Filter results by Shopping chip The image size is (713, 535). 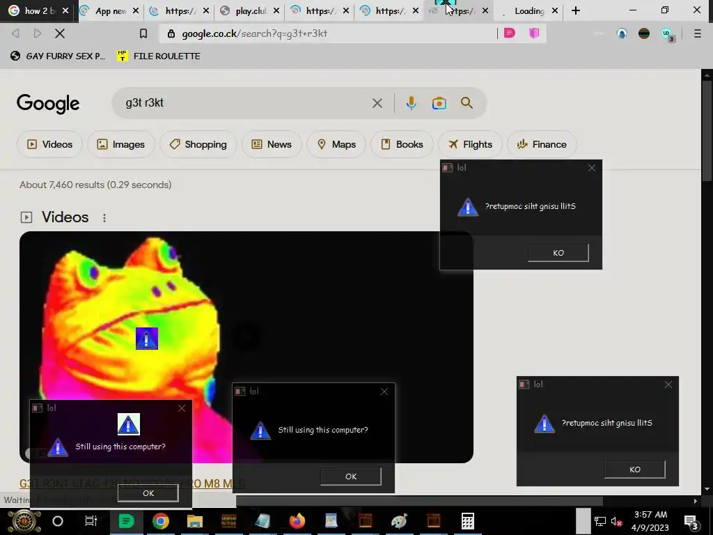coord(198,145)
